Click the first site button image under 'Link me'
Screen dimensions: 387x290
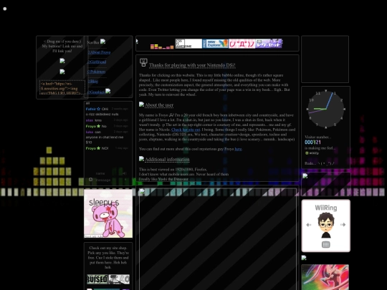[62, 61]
